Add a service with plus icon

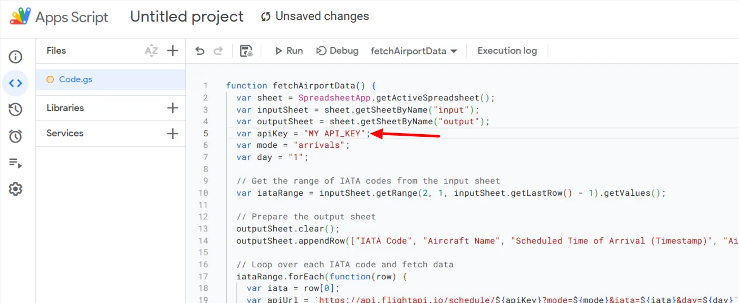(172, 134)
